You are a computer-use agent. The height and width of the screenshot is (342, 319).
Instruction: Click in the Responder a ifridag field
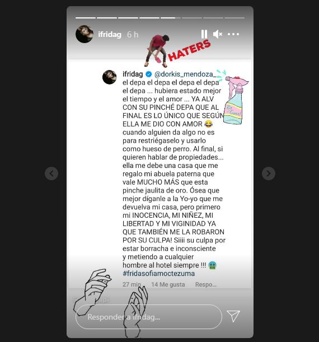pyautogui.click(x=149, y=317)
